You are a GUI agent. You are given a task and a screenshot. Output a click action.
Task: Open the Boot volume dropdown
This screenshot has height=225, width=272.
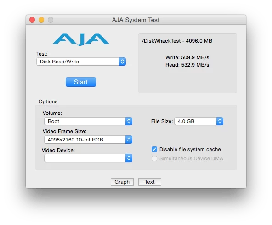click(88, 121)
